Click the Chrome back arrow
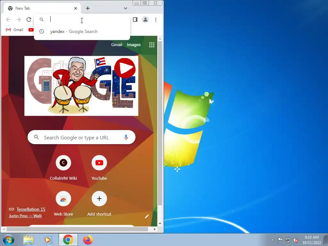The height and width of the screenshot is (246, 328). pyautogui.click(x=8, y=20)
